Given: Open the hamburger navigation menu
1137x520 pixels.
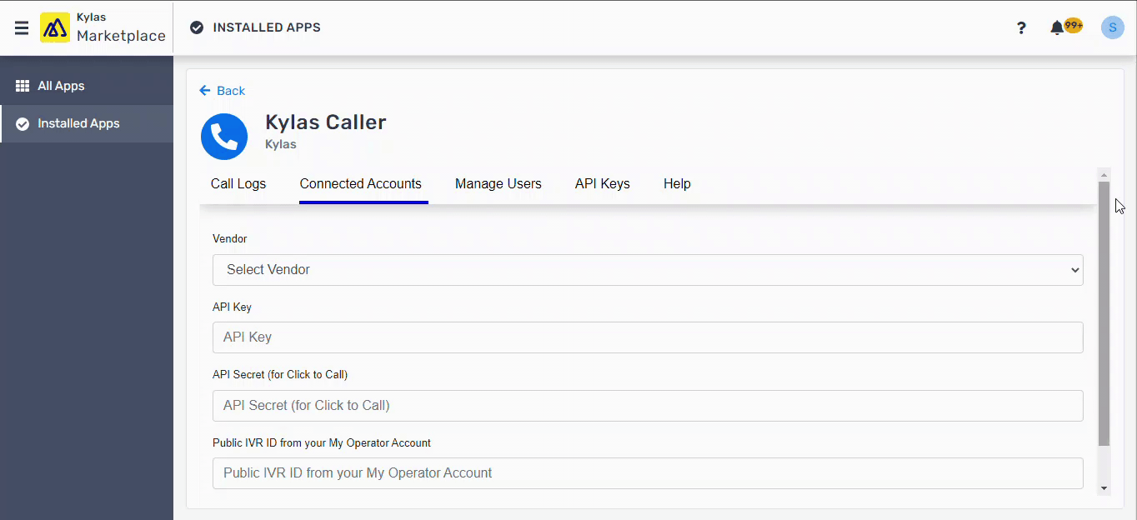Looking at the screenshot, I should (22, 27).
